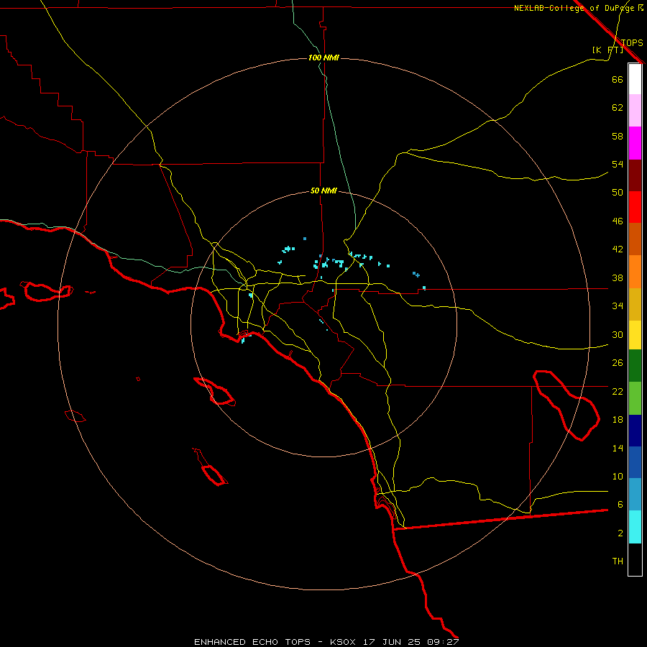Click the 54 value on the scale
The image size is (647, 647).
point(618,164)
